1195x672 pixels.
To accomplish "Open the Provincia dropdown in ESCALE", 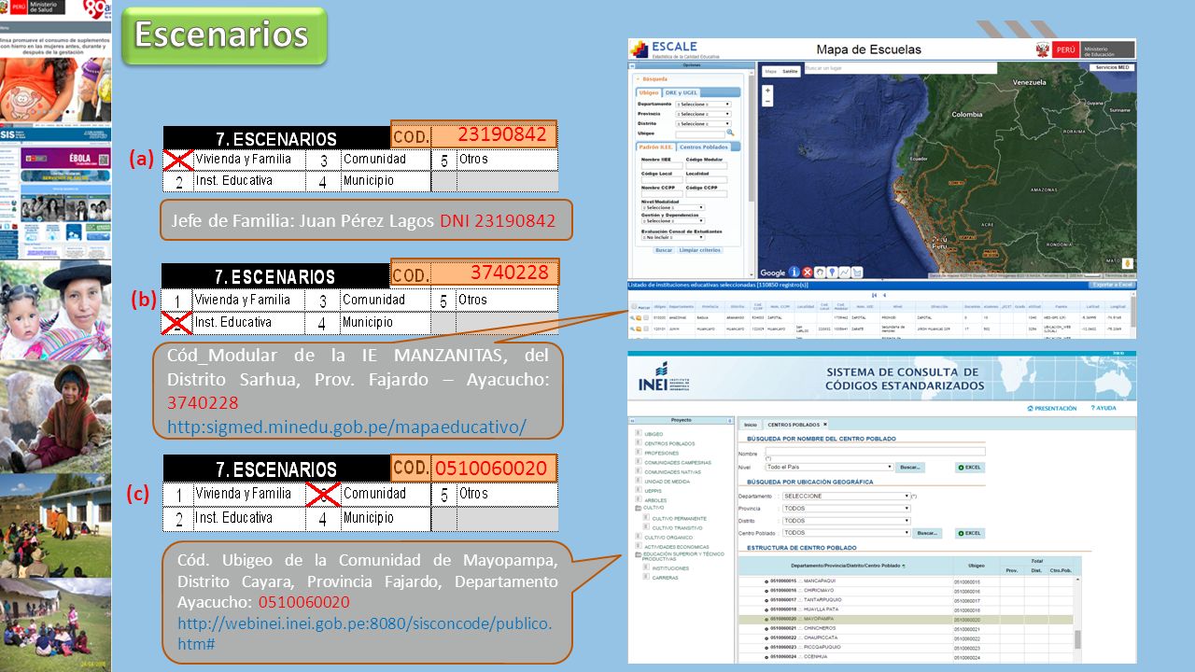I will (x=703, y=114).
